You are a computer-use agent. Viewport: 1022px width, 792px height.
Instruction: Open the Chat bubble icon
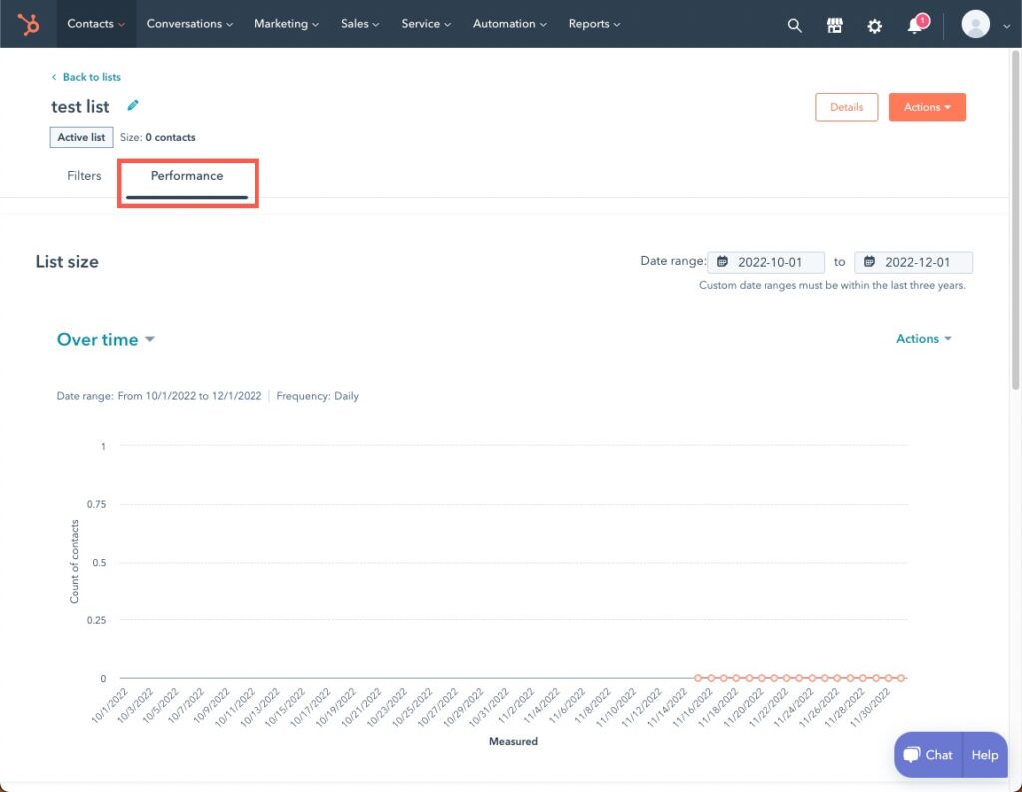pos(912,755)
